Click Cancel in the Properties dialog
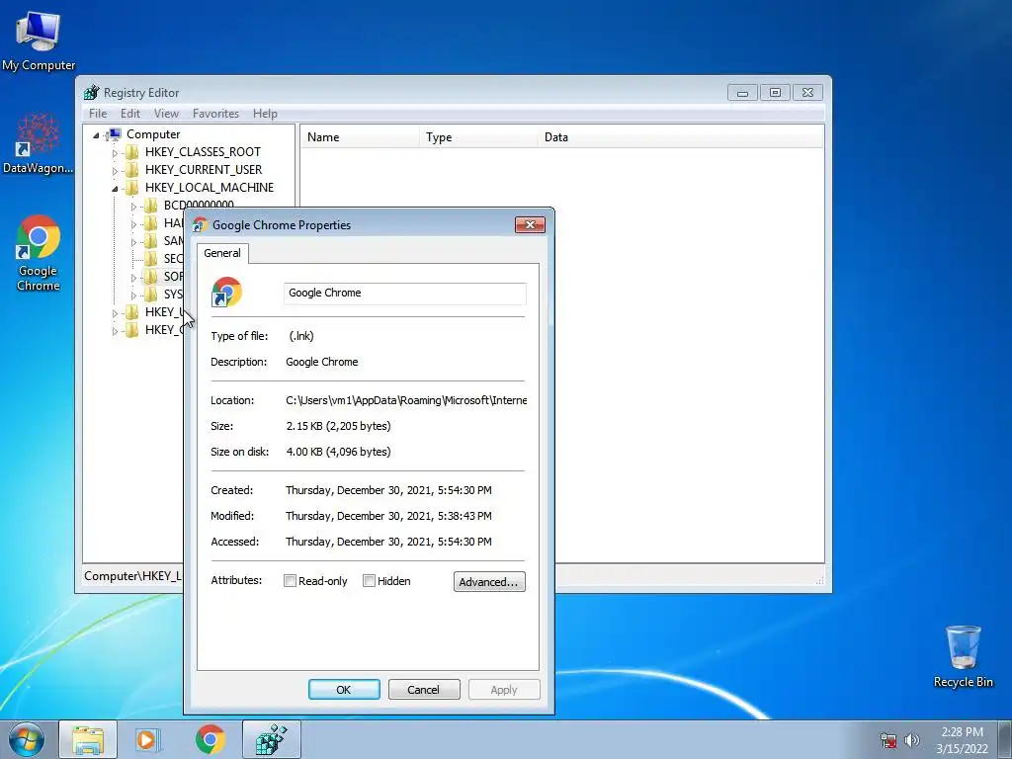 coord(424,689)
